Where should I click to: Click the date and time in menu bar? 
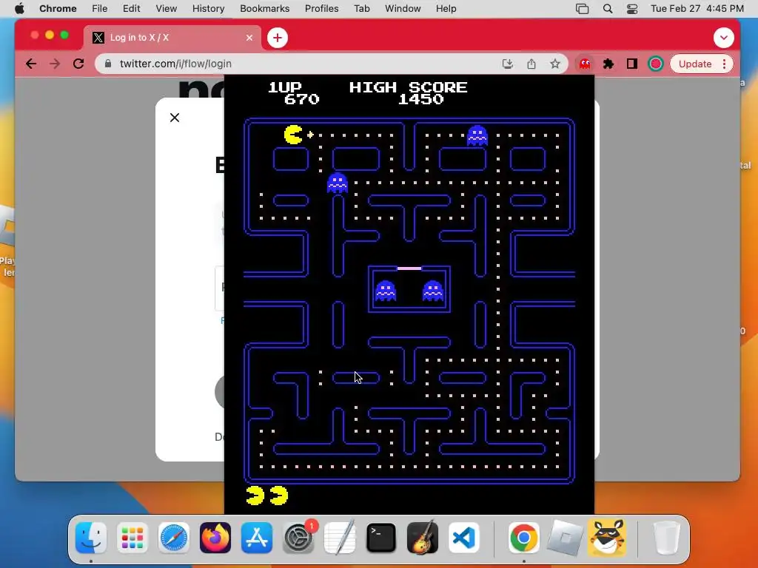click(x=697, y=9)
